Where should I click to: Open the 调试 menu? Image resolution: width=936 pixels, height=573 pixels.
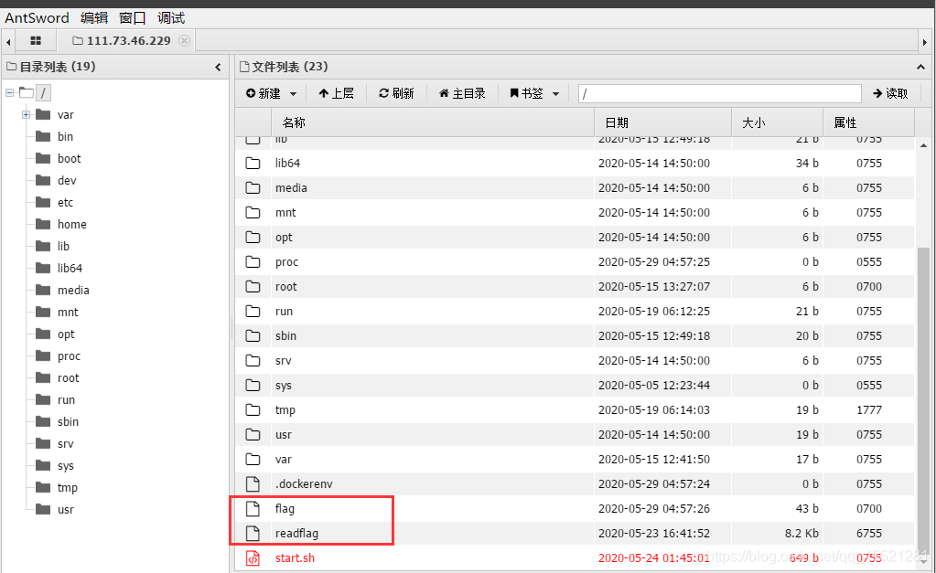coord(171,18)
